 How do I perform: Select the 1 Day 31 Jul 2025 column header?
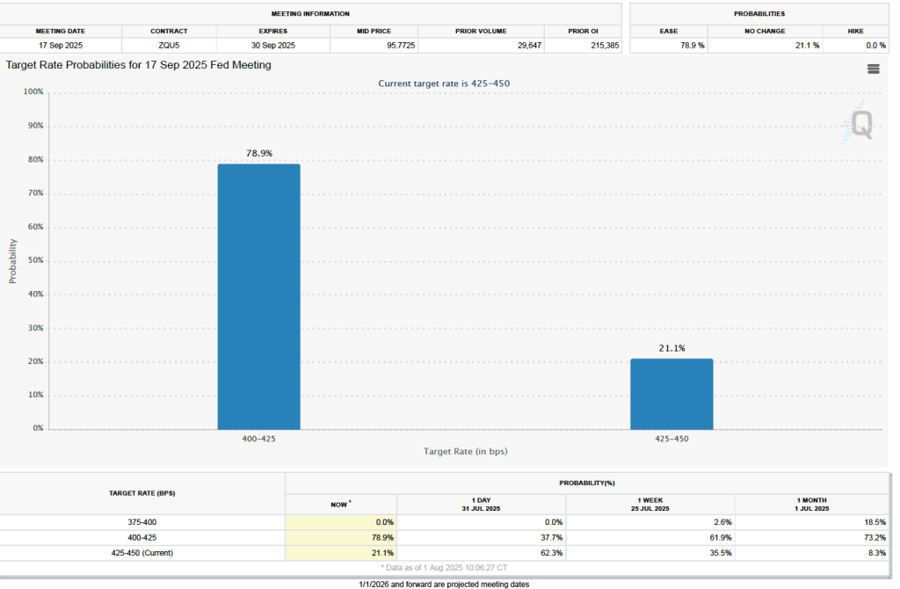(481, 505)
